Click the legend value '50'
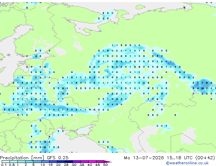The image size is (216, 166). tap(105, 165)
